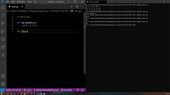Open editor More Actions ellipsis
This screenshot has width=170, height=95.
(82, 7)
